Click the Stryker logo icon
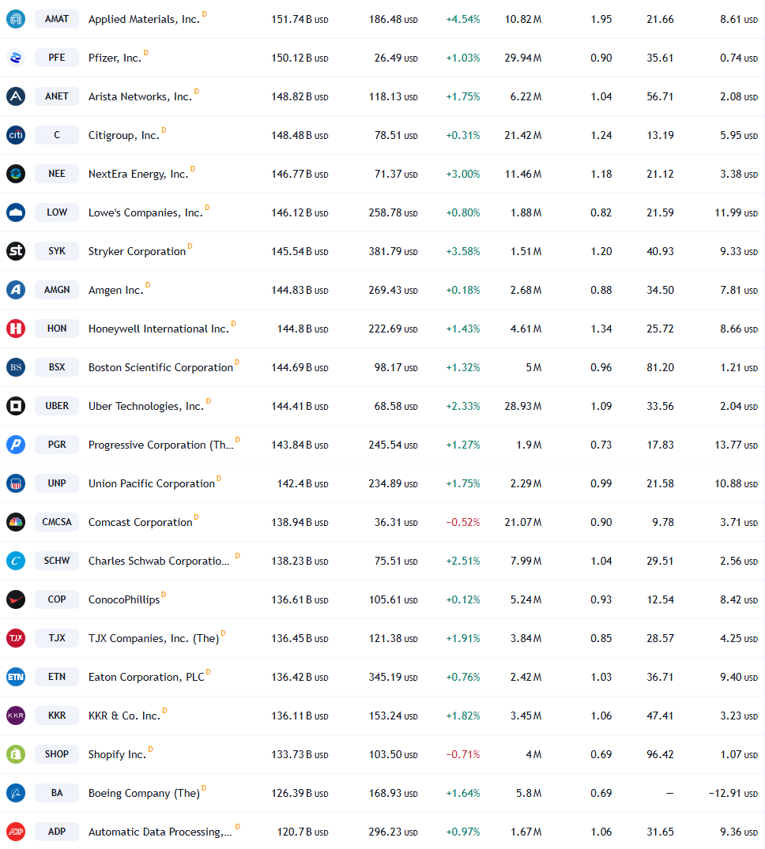Image resolution: width=765 pixels, height=849 pixels. (16, 251)
